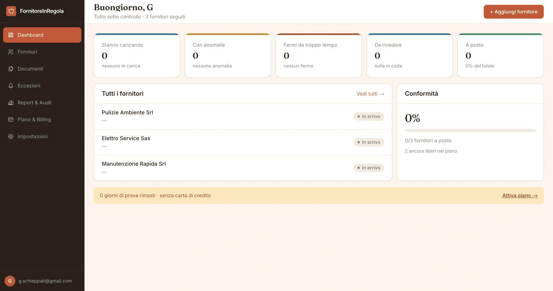Click the Dashboard grid icon in sidebar
This screenshot has width=553, height=291.
coord(11,35)
